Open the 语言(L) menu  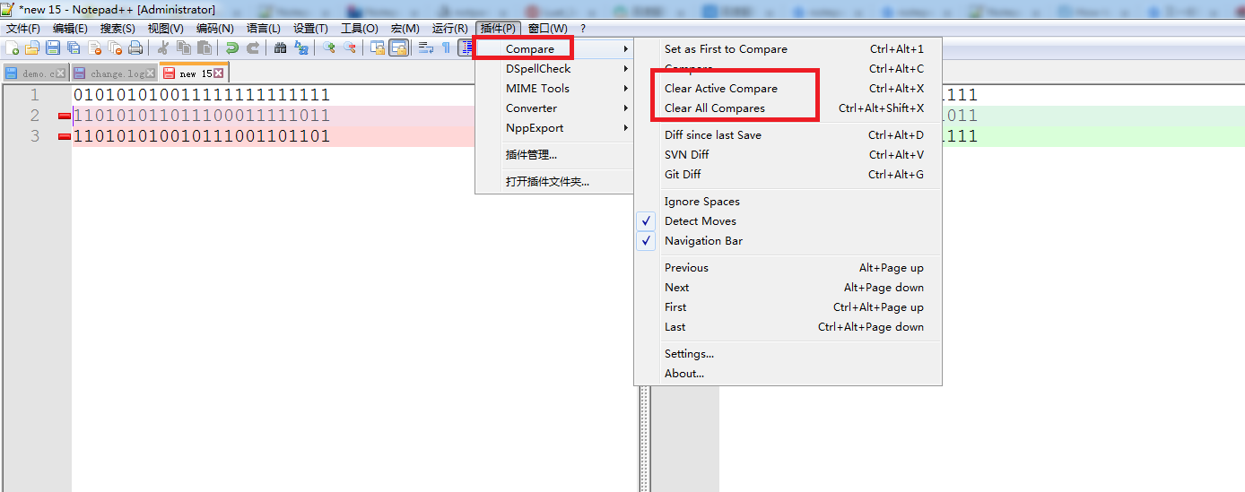pyautogui.click(x=264, y=29)
